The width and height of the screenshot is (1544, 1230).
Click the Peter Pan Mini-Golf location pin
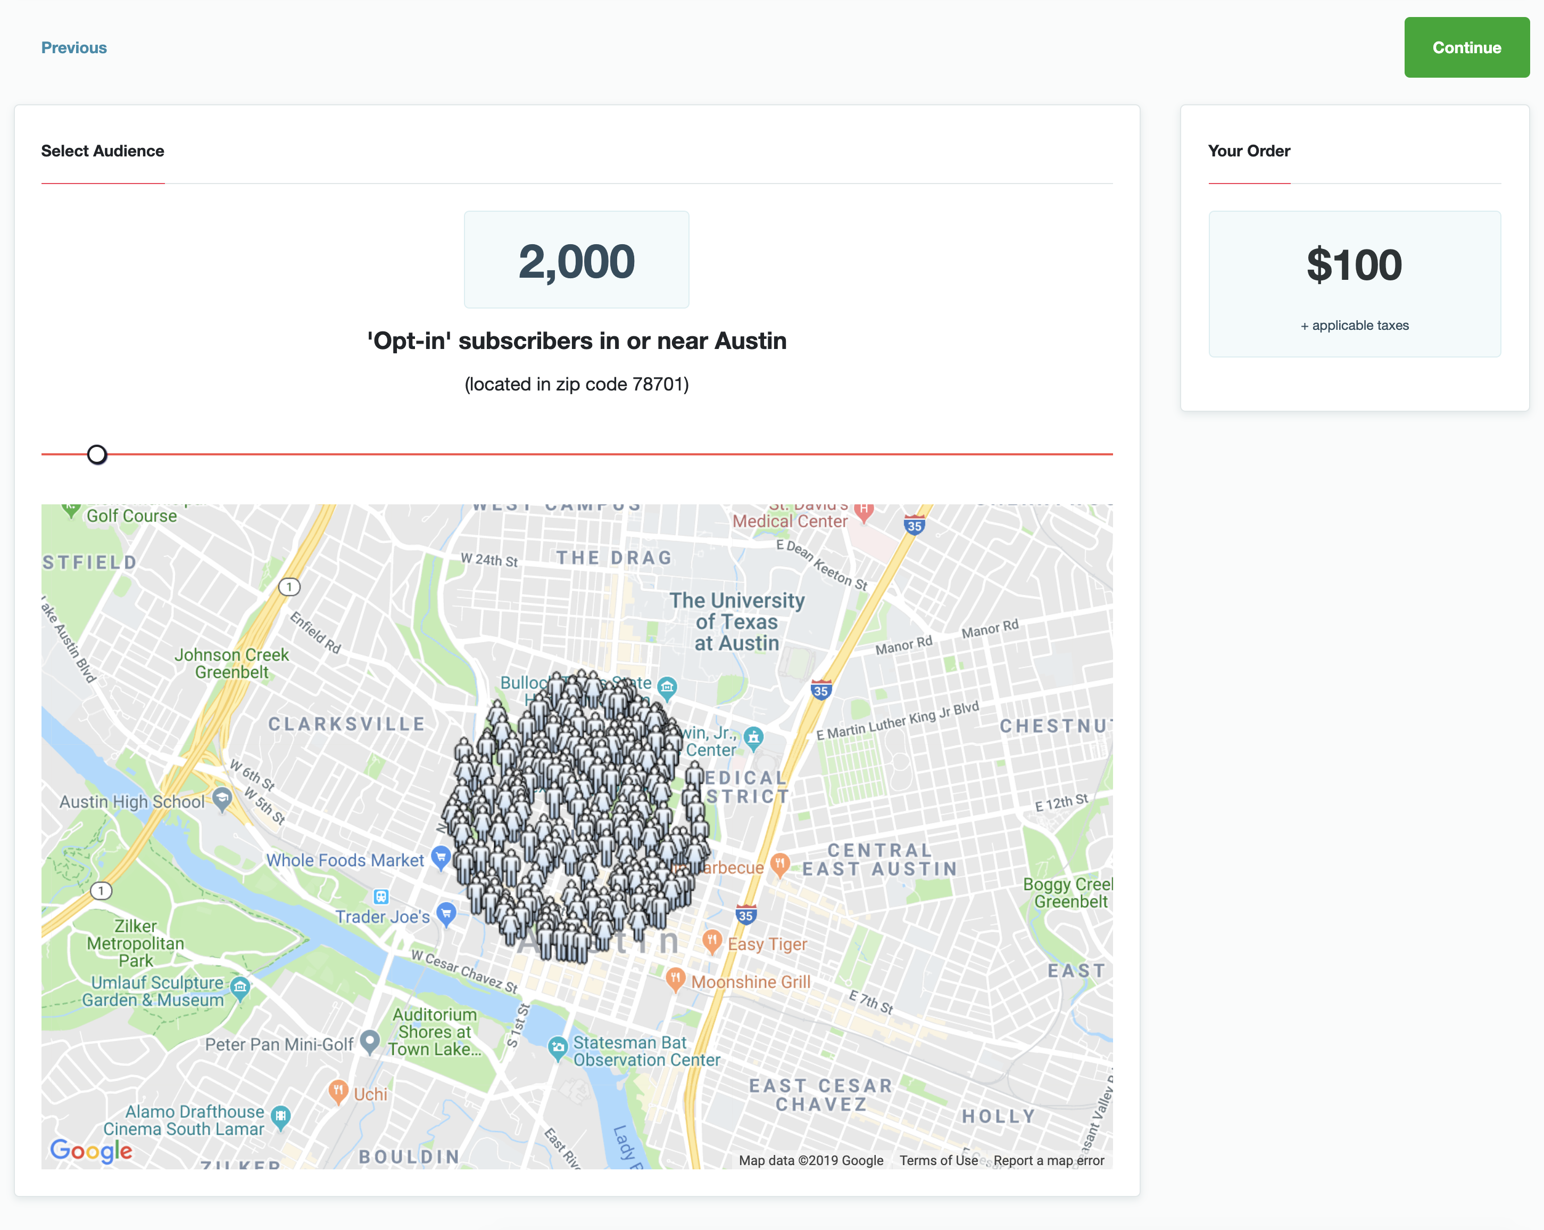click(x=370, y=1041)
